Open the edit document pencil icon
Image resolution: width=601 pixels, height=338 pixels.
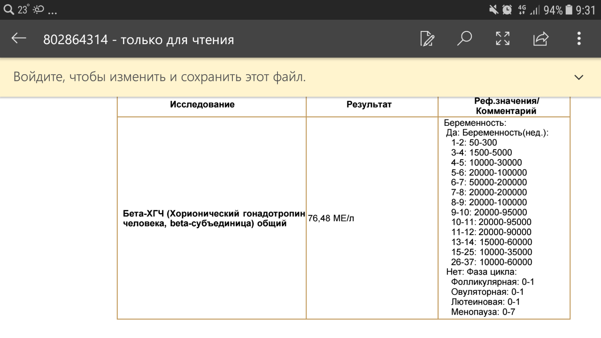(x=427, y=38)
